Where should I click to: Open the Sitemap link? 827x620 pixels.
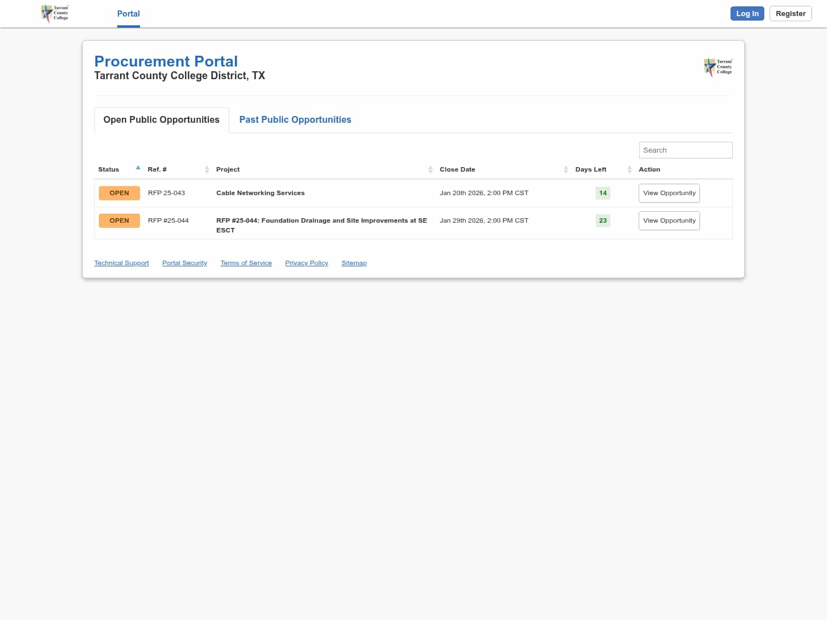354,263
